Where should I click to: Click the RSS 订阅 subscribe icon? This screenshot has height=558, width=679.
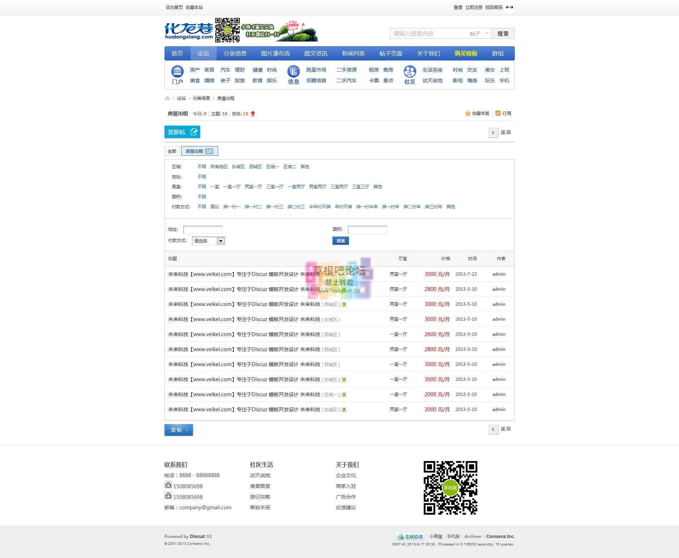tap(498, 113)
